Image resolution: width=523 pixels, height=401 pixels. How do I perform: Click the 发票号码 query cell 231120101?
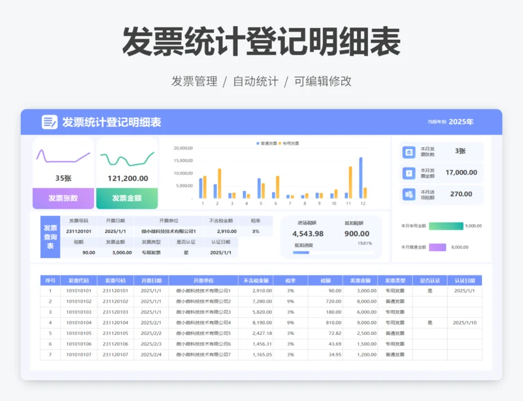pyautogui.click(x=78, y=232)
